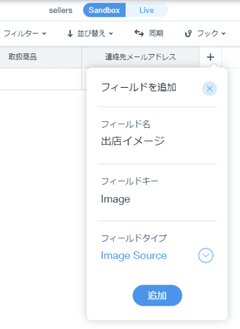The height and width of the screenshot is (329, 240).
Task: Switch to Live mode
Action: [147, 10]
